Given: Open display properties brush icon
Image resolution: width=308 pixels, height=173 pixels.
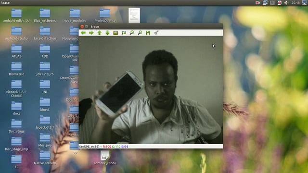Looking at the screenshot, I should [x=156, y=33].
